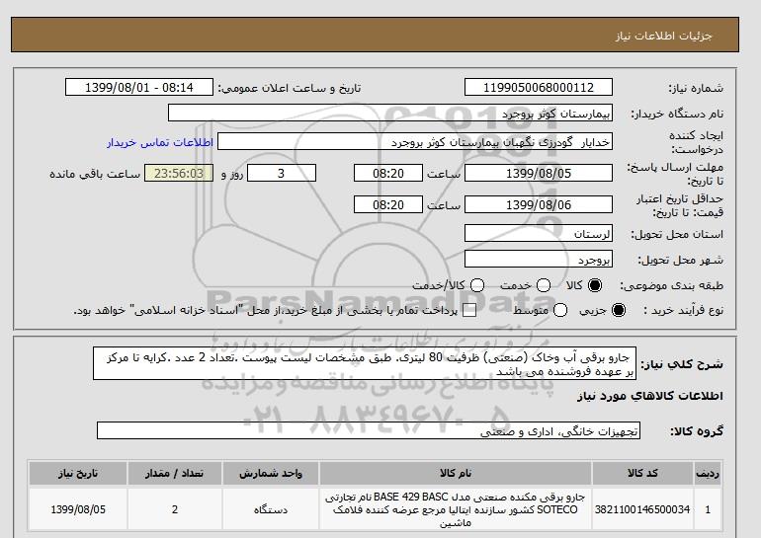
Task: Click the buyer name field بیمارستان کوثر بروجرد
Action: 390,113
